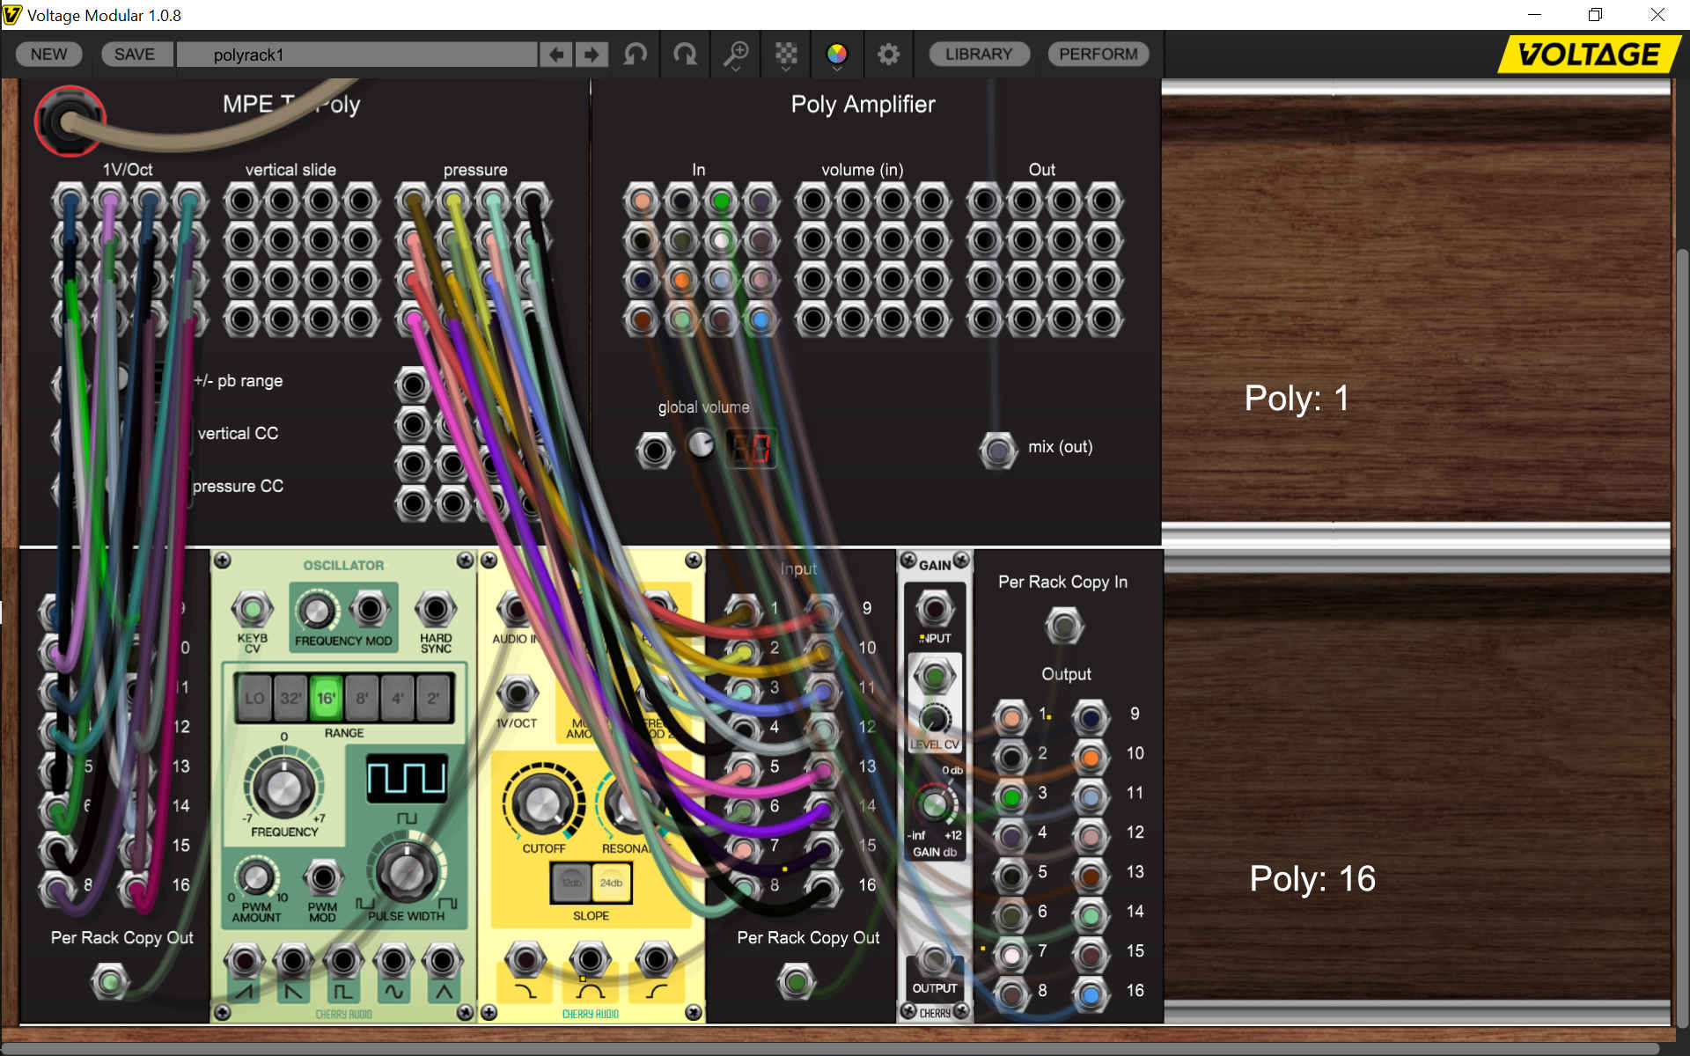Viewport: 1690px width, 1056px height.
Task: Click the undo arrow in the toolbar
Action: [x=635, y=55]
